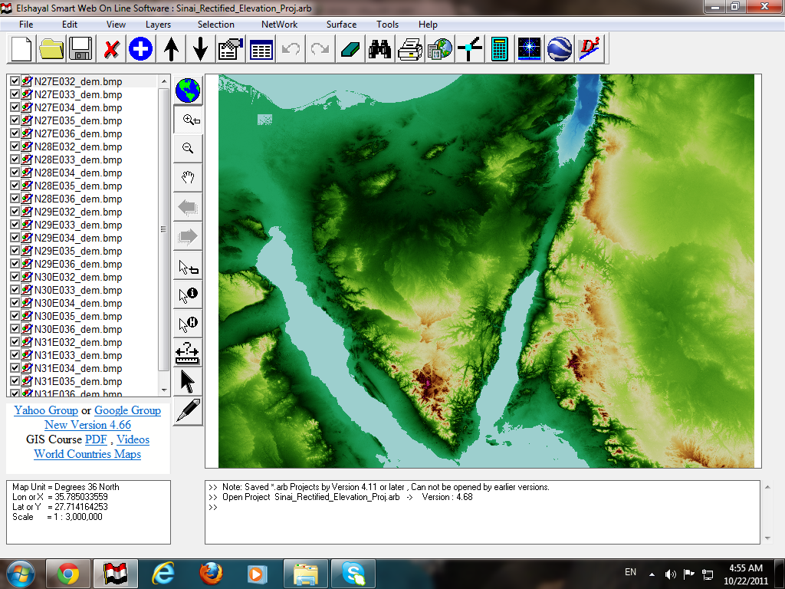
Task: Select the pan hand tool
Action: pyautogui.click(x=189, y=178)
